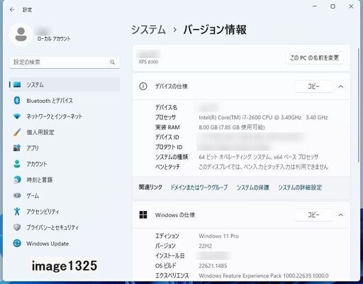The width and height of the screenshot is (363, 284).
Task: Maximize the settings window
Action: [x=333, y=6]
